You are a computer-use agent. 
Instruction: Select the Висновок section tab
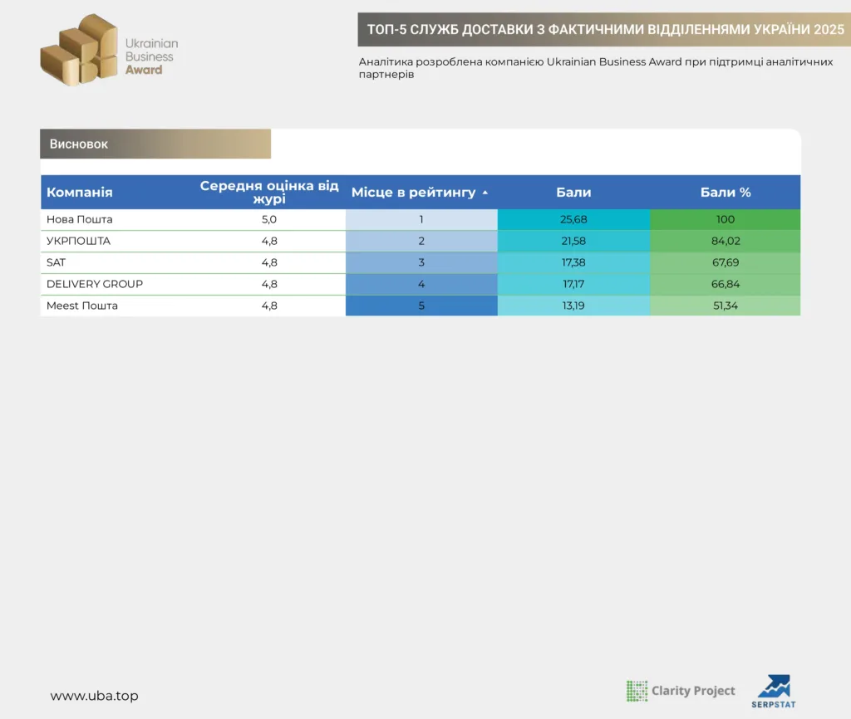tap(155, 144)
